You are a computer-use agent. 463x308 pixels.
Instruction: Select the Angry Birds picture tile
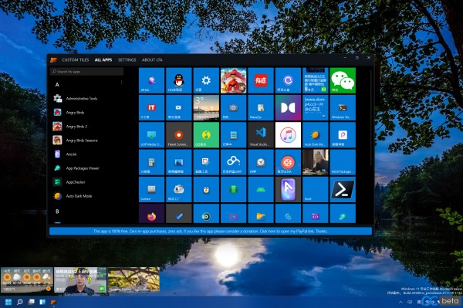[x=233, y=80]
